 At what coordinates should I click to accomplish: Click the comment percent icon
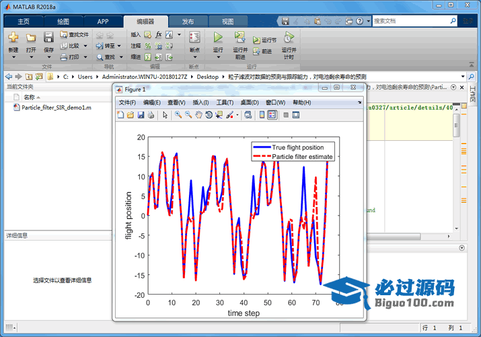coord(148,46)
